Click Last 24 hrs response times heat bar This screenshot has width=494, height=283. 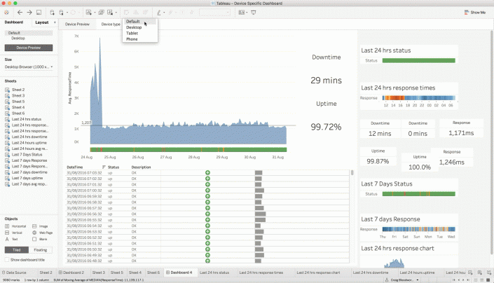419,98
